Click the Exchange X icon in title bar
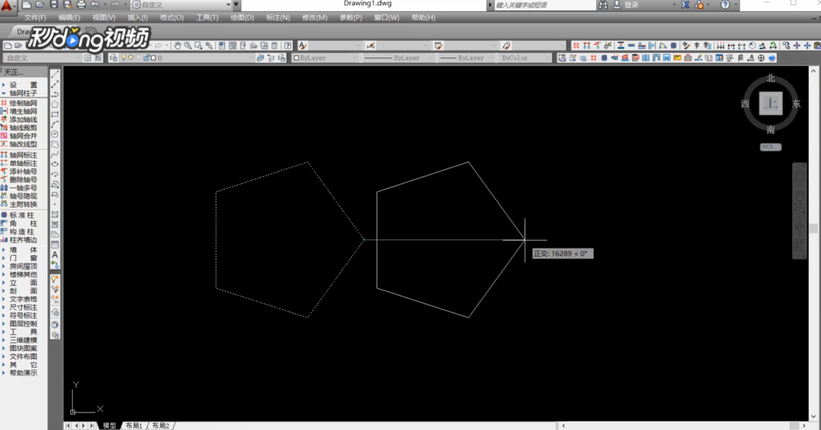 pos(685,5)
